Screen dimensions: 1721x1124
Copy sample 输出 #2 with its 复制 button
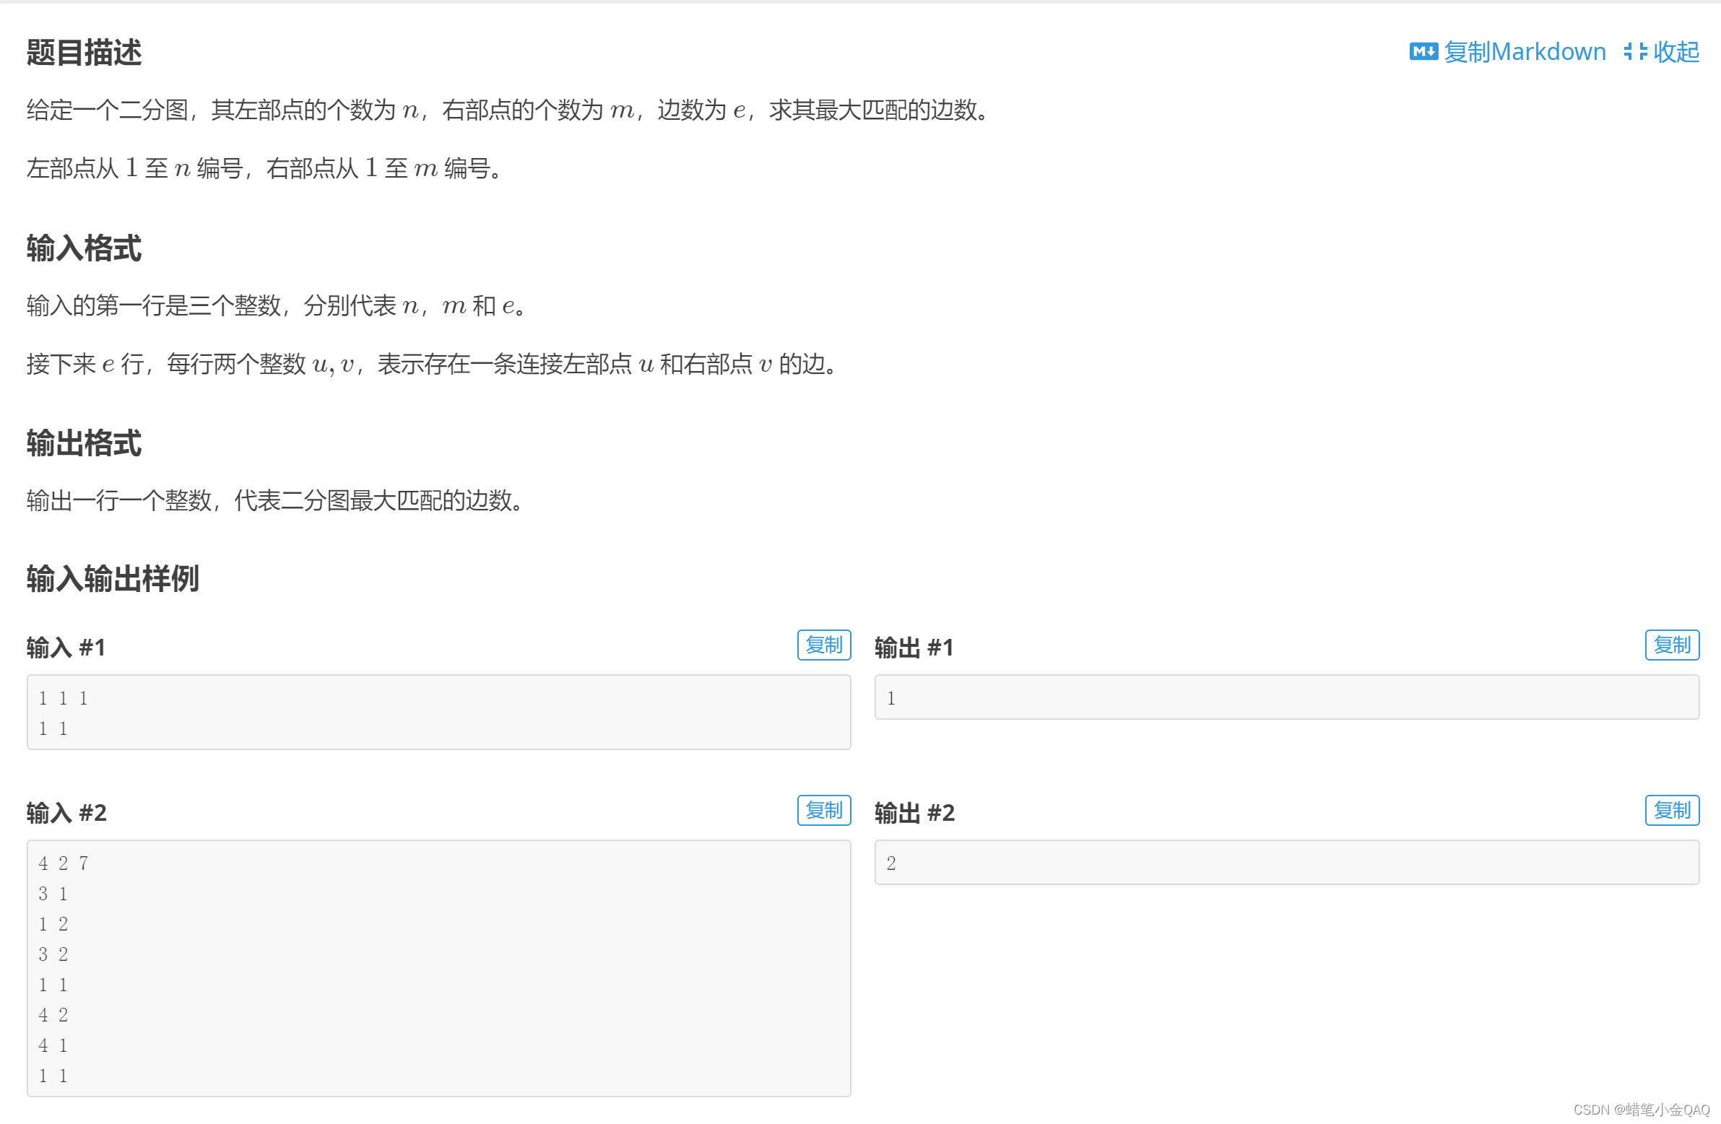tap(1672, 810)
